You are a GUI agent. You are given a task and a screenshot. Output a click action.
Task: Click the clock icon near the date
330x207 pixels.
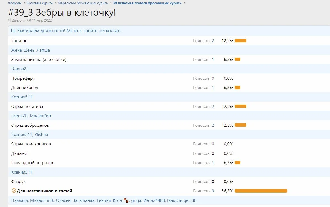tap(29, 20)
